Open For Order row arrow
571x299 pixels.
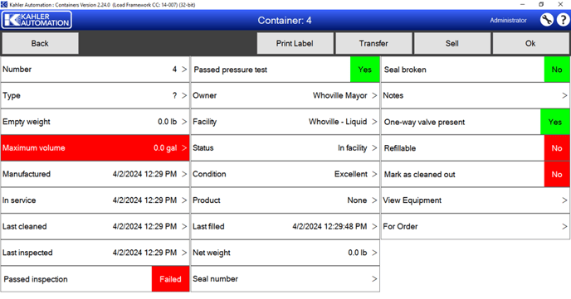click(x=564, y=226)
